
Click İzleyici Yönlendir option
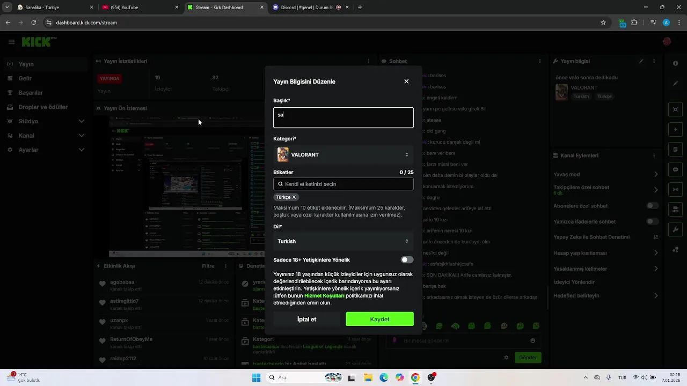pos(574,282)
